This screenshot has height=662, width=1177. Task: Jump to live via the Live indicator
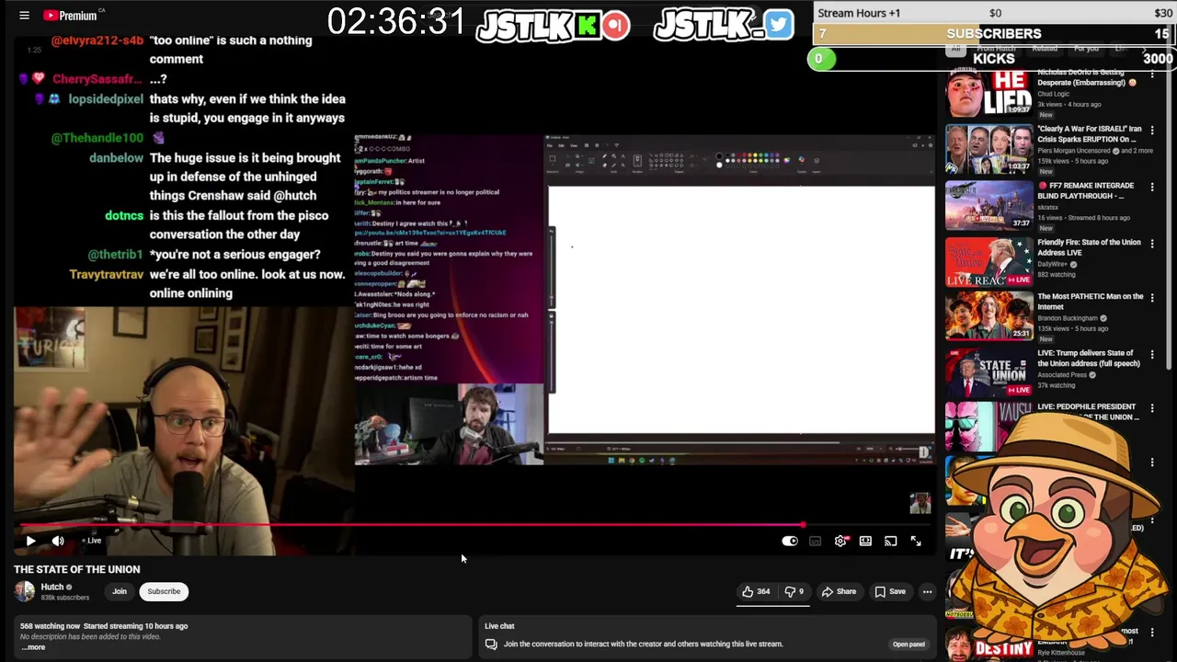(x=93, y=541)
